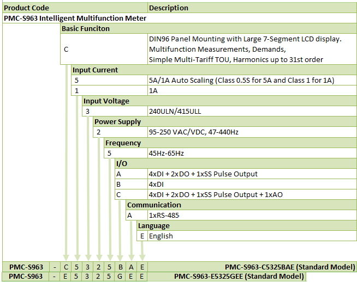
Task: Click the 'G' cell in bottom row
Action: click(120, 277)
